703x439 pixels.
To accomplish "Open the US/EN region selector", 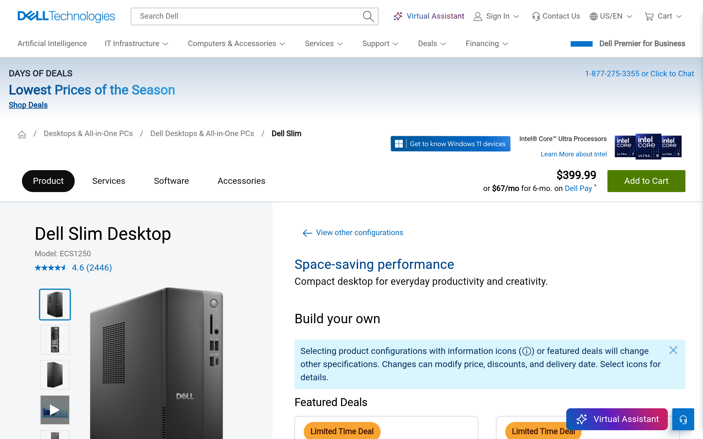I will pyautogui.click(x=611, y=16).
